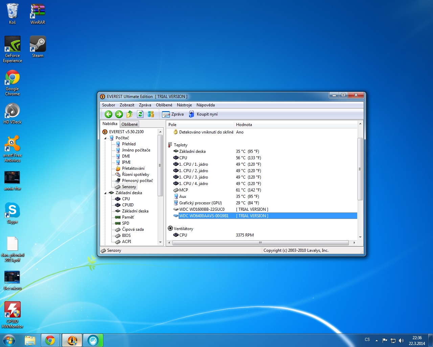Click the green Back arrow toolbar icon
Viewport: 433px width, 347px height.
108,114
